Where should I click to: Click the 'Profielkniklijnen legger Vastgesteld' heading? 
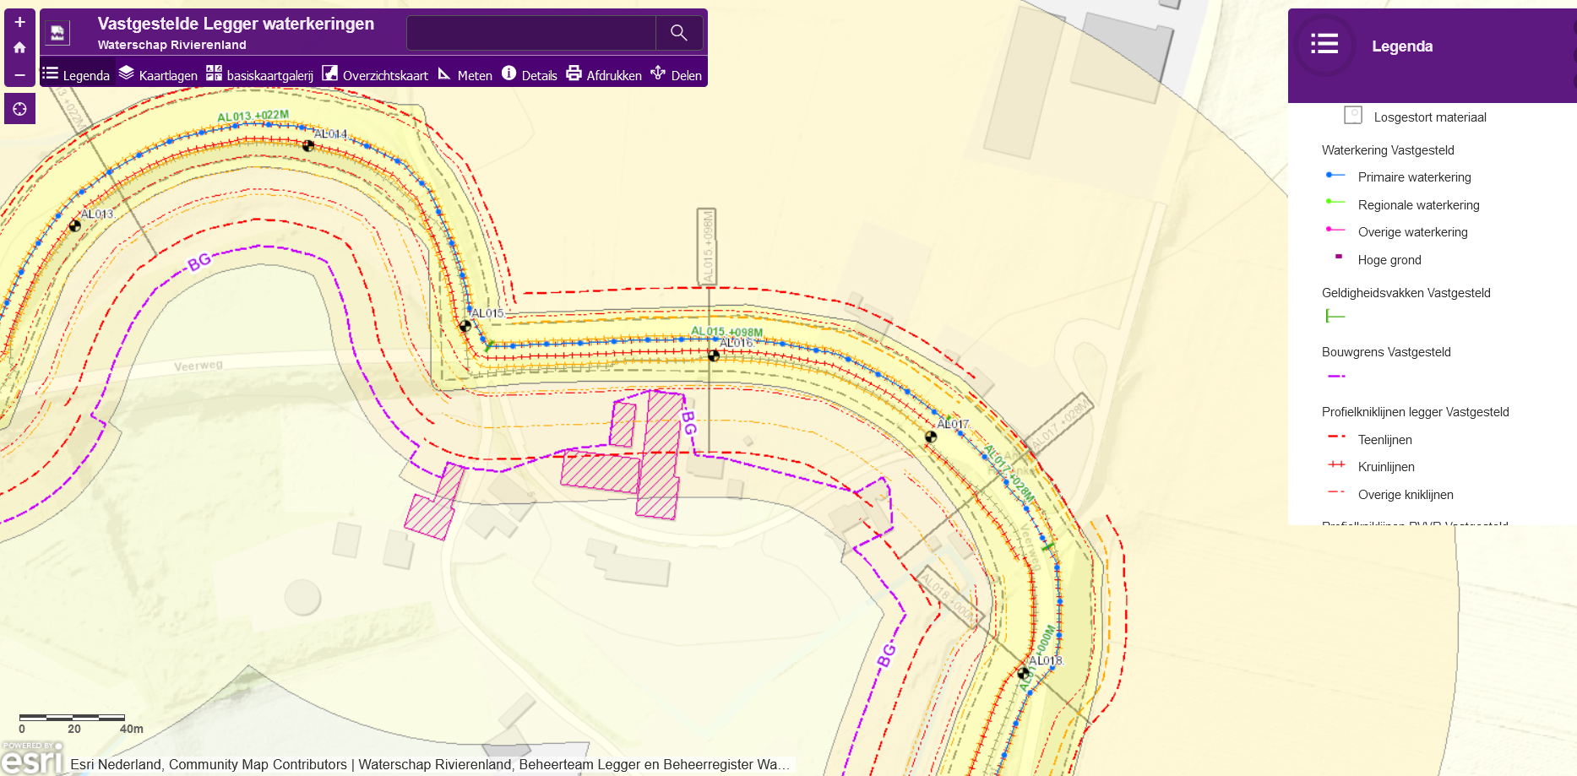[x=1415, y=412]
